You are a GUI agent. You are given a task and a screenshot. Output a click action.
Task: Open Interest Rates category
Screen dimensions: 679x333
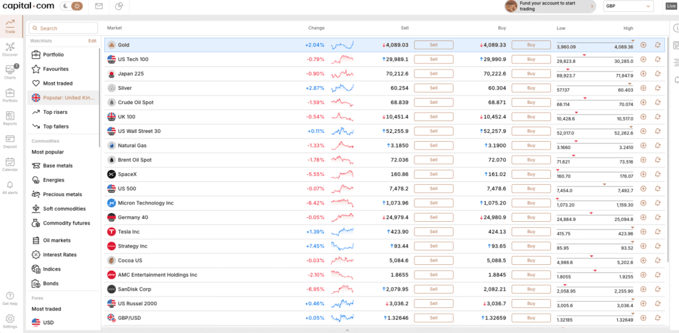click(63, 255)
